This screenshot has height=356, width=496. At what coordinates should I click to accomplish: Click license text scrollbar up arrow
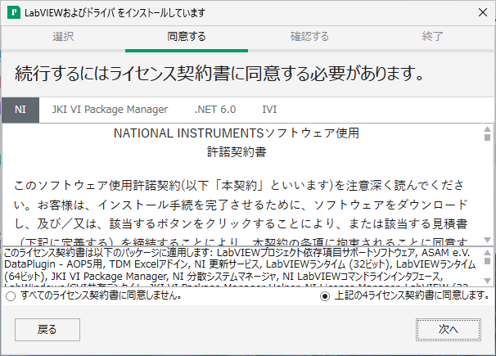tap(488, 129)
